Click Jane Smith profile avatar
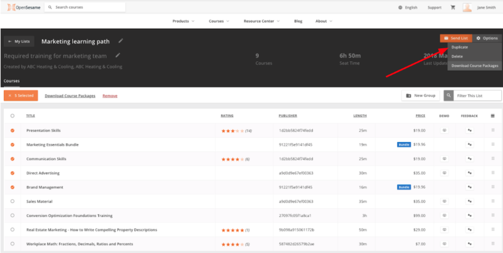Screen dimensions: 503x253 point(467,7)
